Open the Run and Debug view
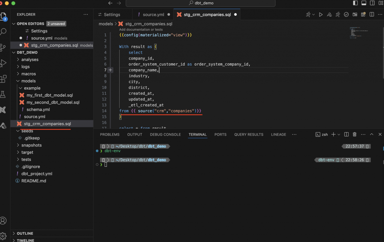Image resolution: width=384 pixels, height=242 pixels. (x=3, y=63)
